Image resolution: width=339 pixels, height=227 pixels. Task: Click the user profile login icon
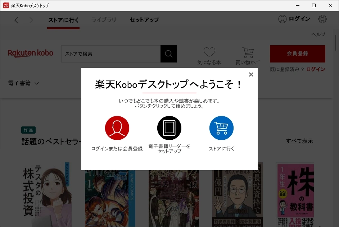pos(282,19)
